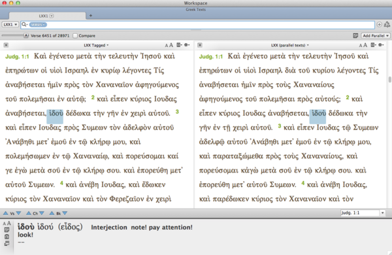Go to next book with Bk down arrow

point(65,213)
